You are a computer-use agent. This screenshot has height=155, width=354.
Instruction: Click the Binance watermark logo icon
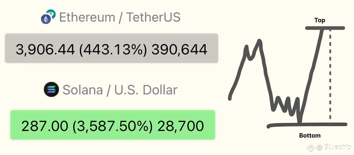311,147
